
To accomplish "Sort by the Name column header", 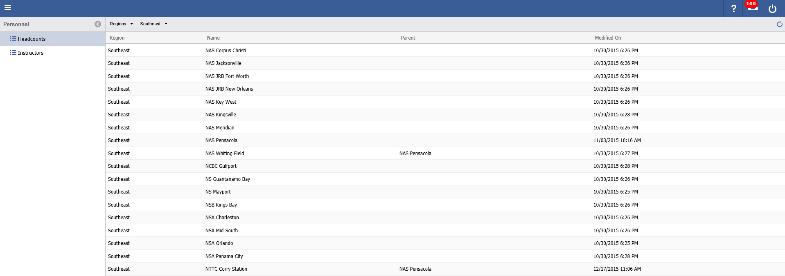I will (213, 38).
